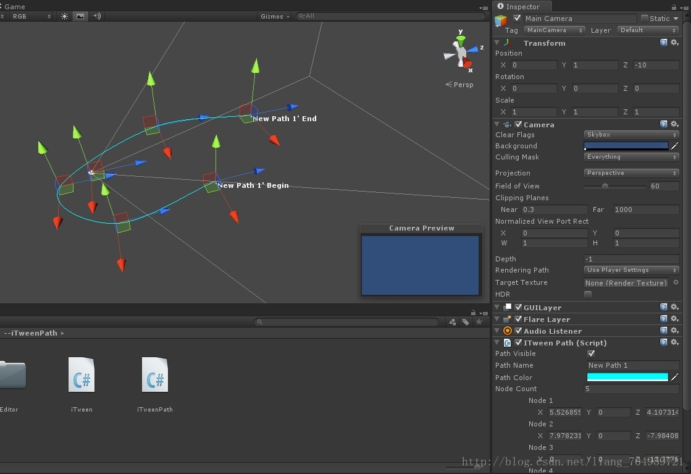Click the Background color swatch
This screenshot has width=691, height=474.
pos(626,145)
